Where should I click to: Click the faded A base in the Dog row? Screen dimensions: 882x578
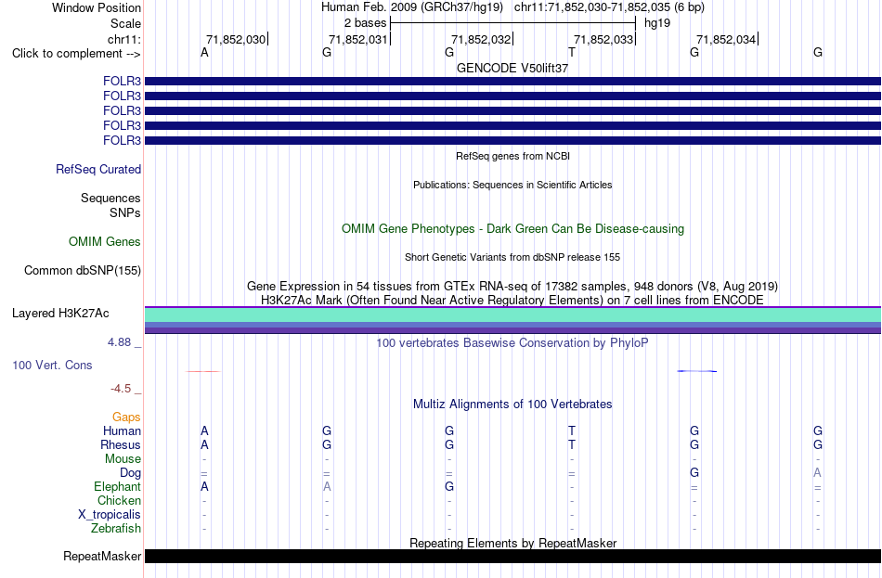click(817, 473)
